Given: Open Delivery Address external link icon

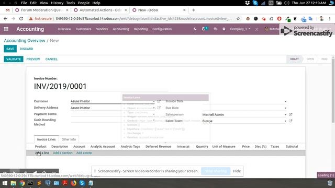Looking at the screenshot, I should pos(159,108).
